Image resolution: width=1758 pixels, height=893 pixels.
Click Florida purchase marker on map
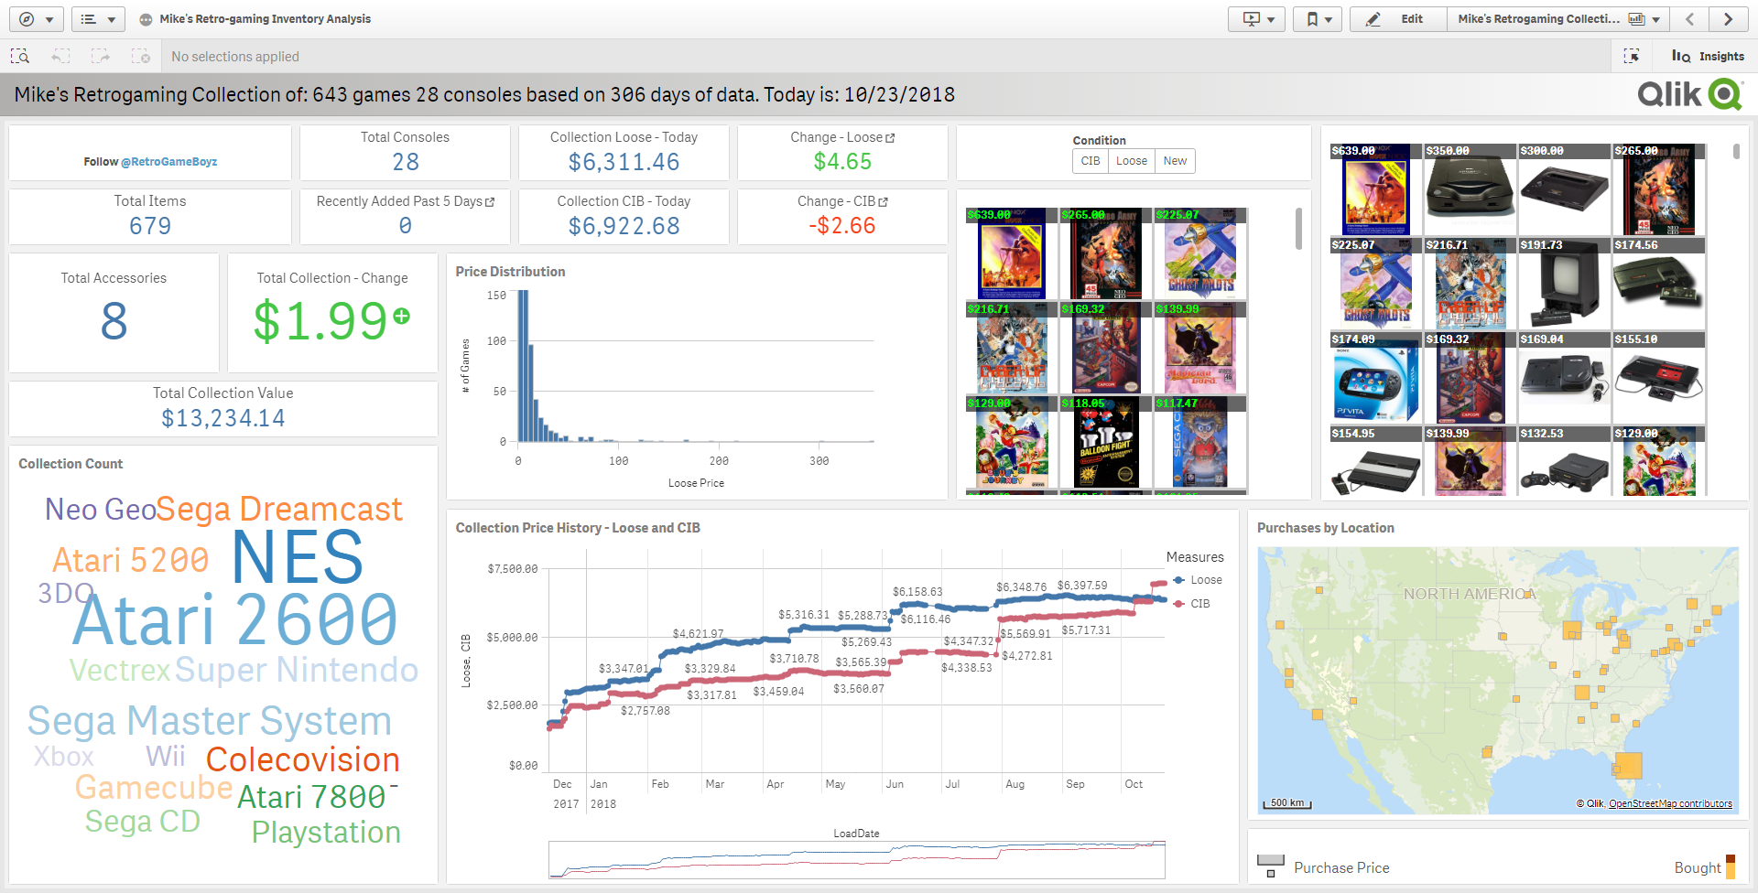1628,765
